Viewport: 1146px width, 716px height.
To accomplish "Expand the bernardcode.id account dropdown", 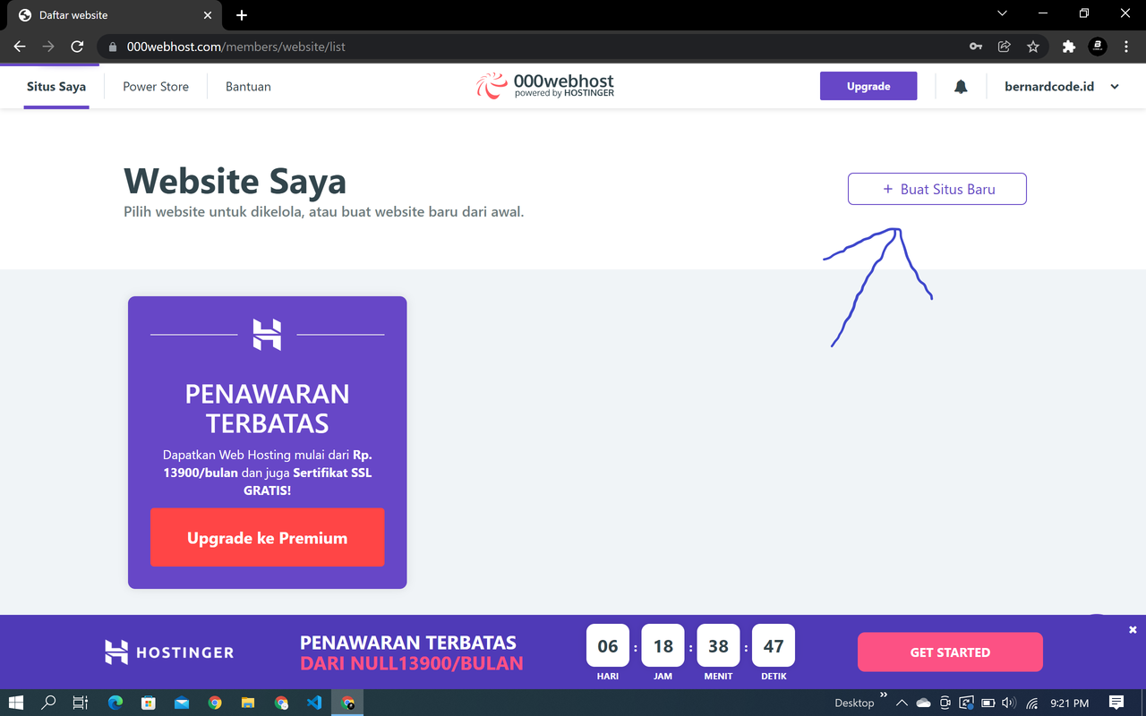I will (1115, 87).
